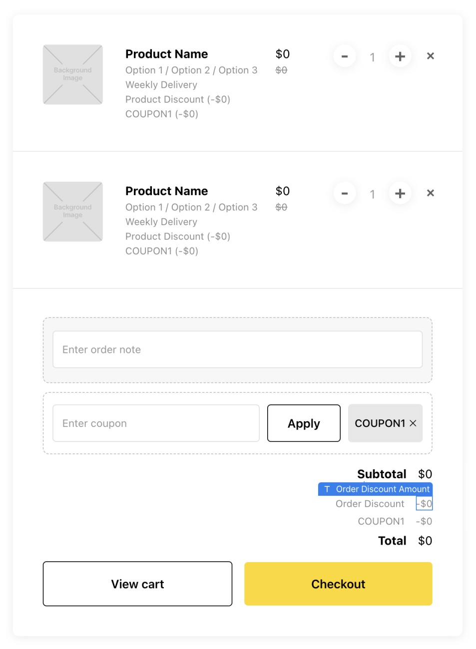The image size is (476, 649).
Task: Open the View cart button
Action: (138, 584)
